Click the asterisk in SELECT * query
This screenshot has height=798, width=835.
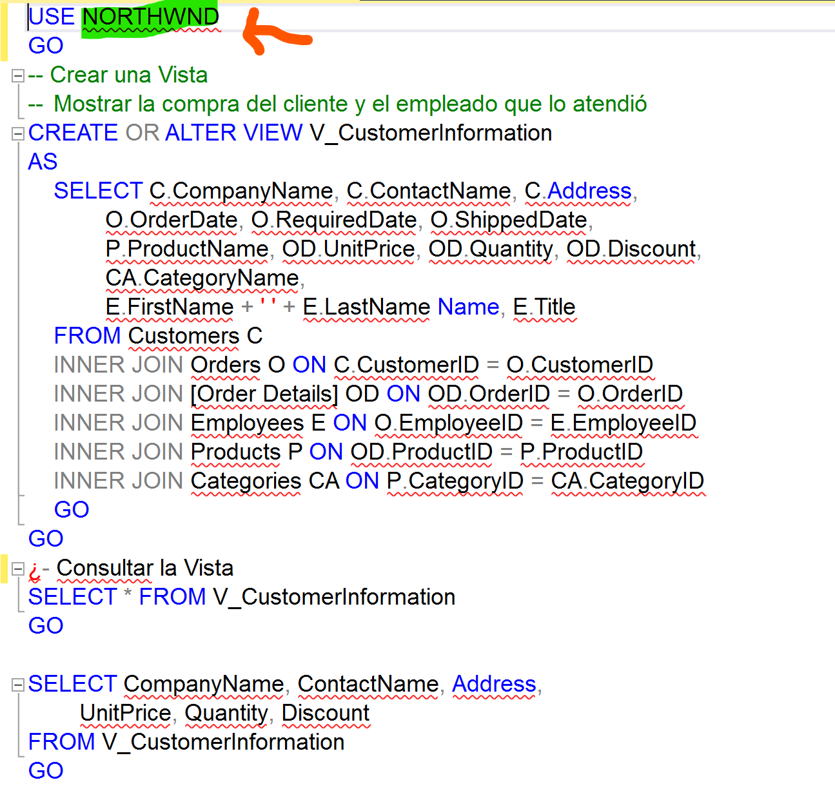pos(128,598)
